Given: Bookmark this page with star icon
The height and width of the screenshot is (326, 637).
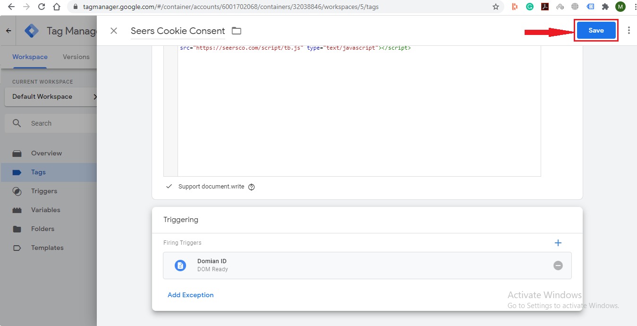Looking at the screenshot, I should coord(495,7).
